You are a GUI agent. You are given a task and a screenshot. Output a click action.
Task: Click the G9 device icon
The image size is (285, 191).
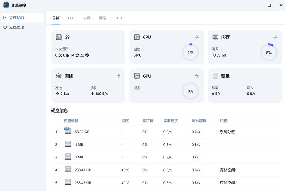tap(59, 37)
